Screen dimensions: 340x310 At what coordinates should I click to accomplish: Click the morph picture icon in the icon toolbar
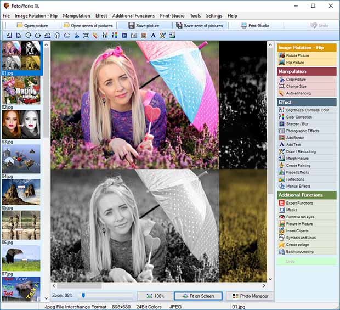pyautogui.click(x=172, y=35)
